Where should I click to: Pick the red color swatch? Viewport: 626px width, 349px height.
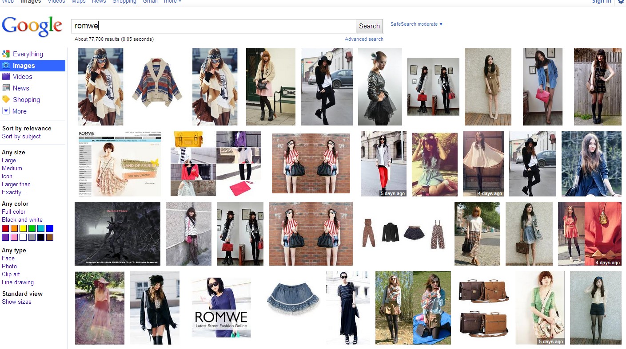coord(5,228)
